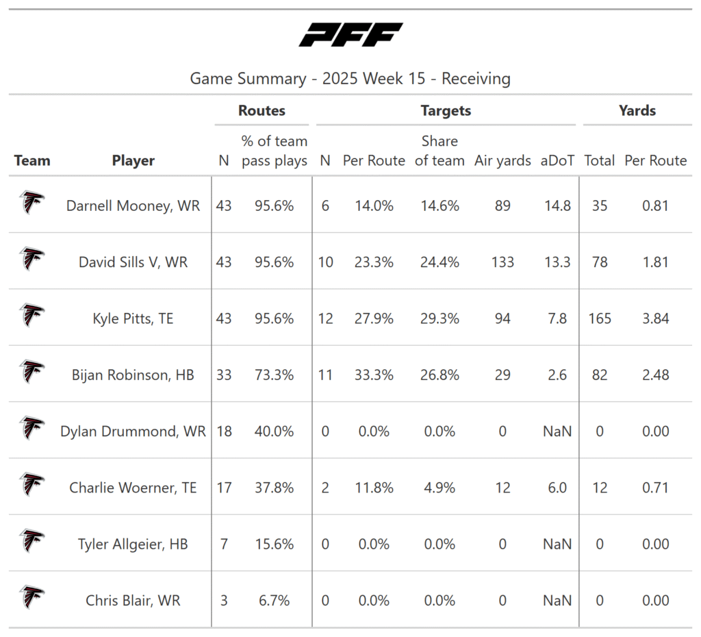Click Falcons logo beside Darnell Mooney

tap(31, 203)
